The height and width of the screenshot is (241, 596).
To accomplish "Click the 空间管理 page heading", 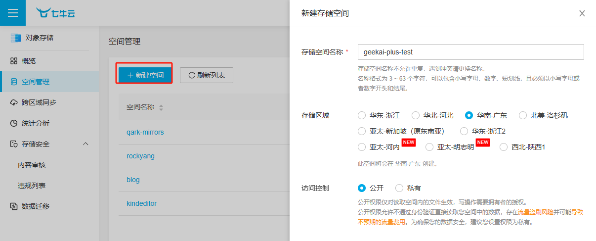I will [x=125, y=42].
